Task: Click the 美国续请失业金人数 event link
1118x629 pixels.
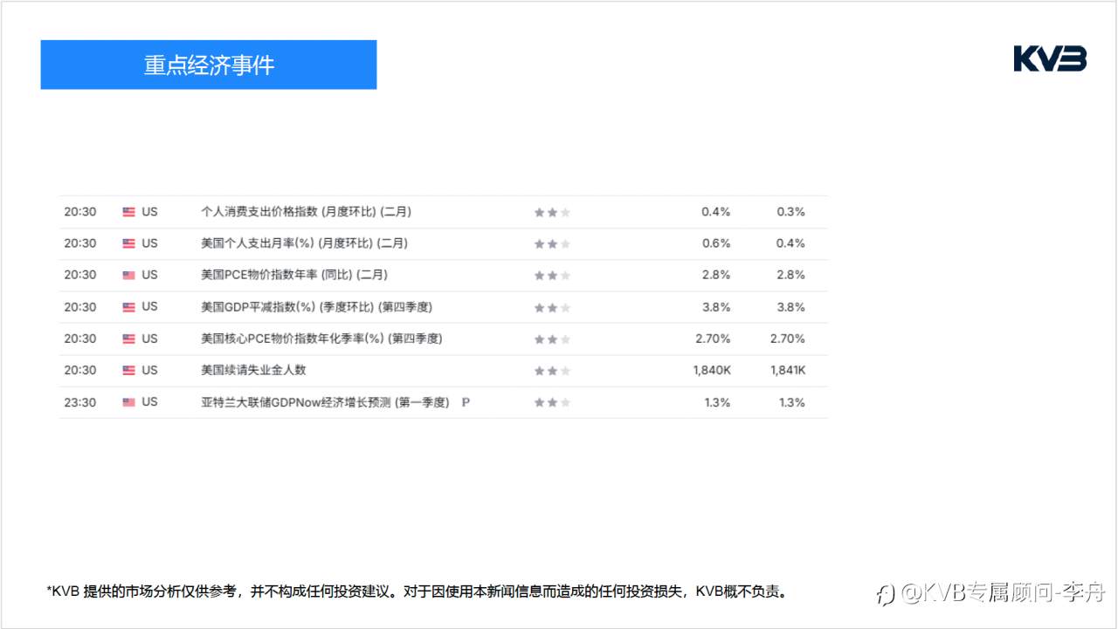Action: pos(253,370)
